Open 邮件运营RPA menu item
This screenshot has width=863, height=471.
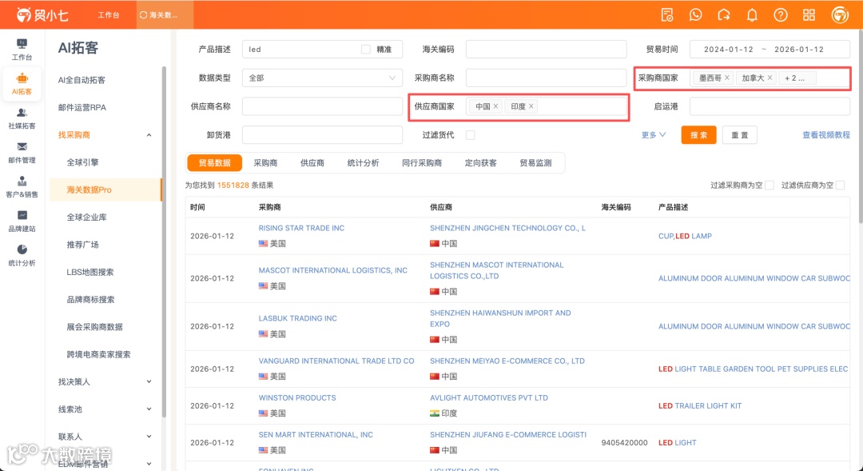coord(82,107)
